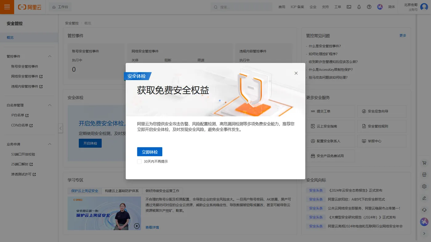Click 更多 in 管控常见问题

point(403,36)
